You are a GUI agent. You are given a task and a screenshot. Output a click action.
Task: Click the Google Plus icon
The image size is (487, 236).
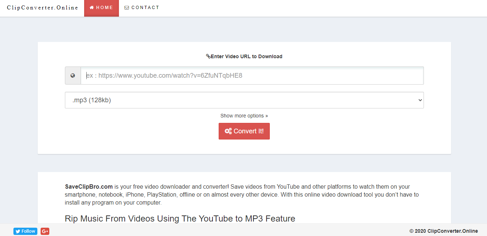pos(45,231)
